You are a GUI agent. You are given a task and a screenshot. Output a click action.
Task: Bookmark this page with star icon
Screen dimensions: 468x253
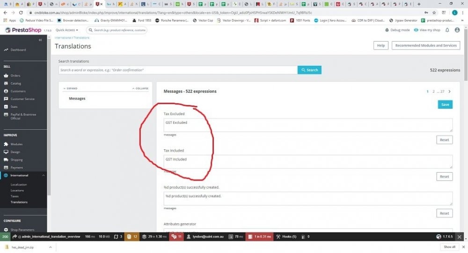coord(434,13)
